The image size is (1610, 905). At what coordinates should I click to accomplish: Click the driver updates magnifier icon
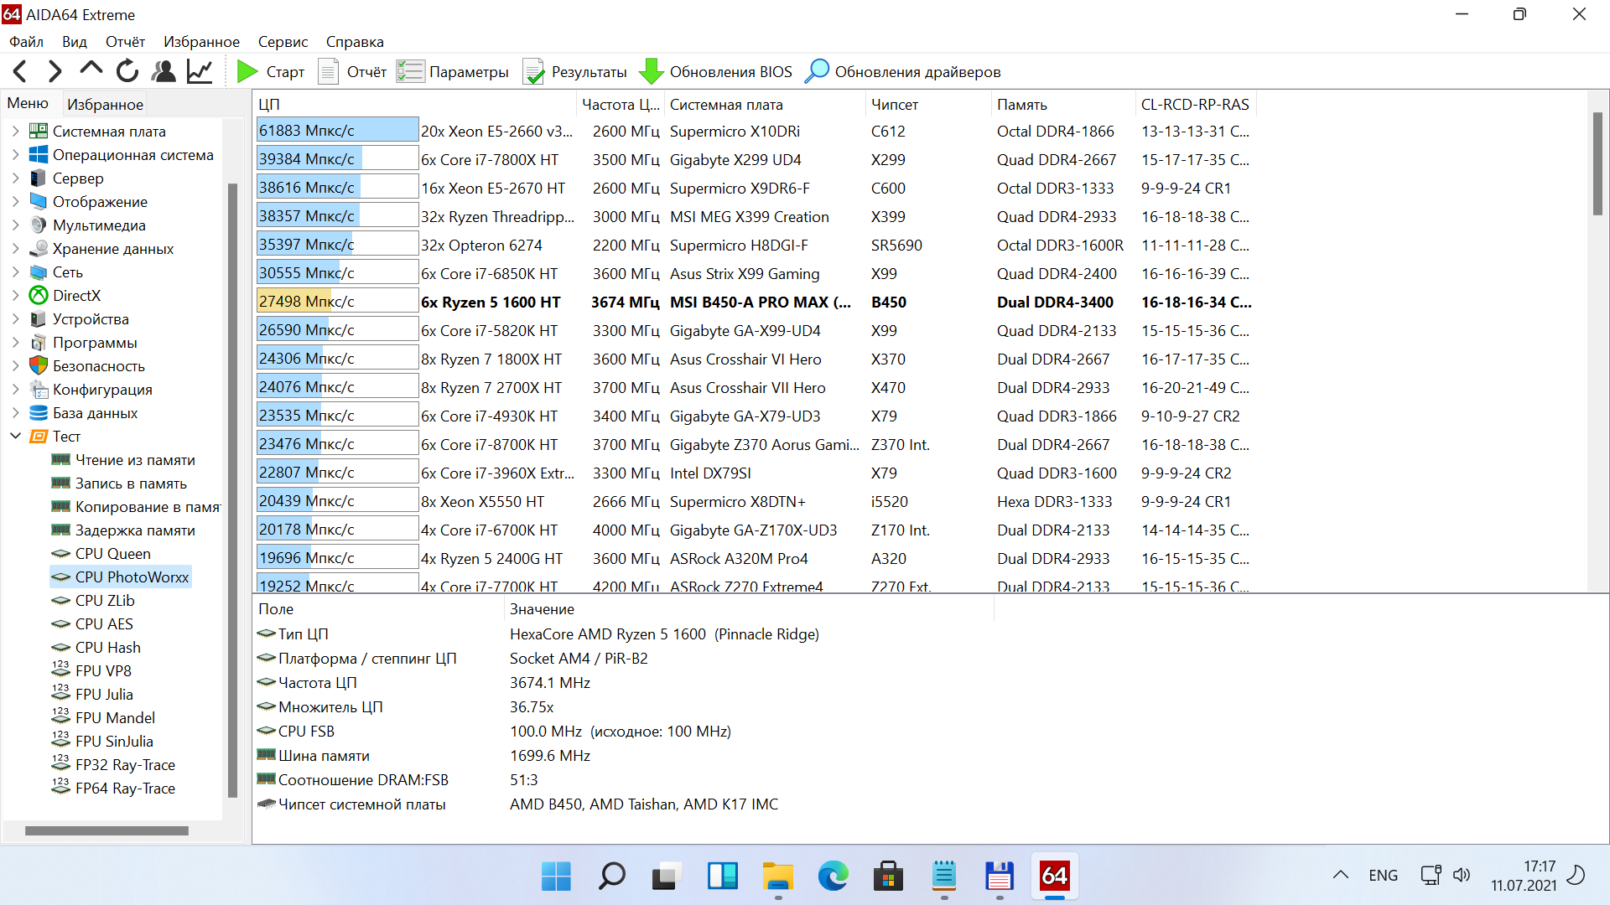point(816,72)
